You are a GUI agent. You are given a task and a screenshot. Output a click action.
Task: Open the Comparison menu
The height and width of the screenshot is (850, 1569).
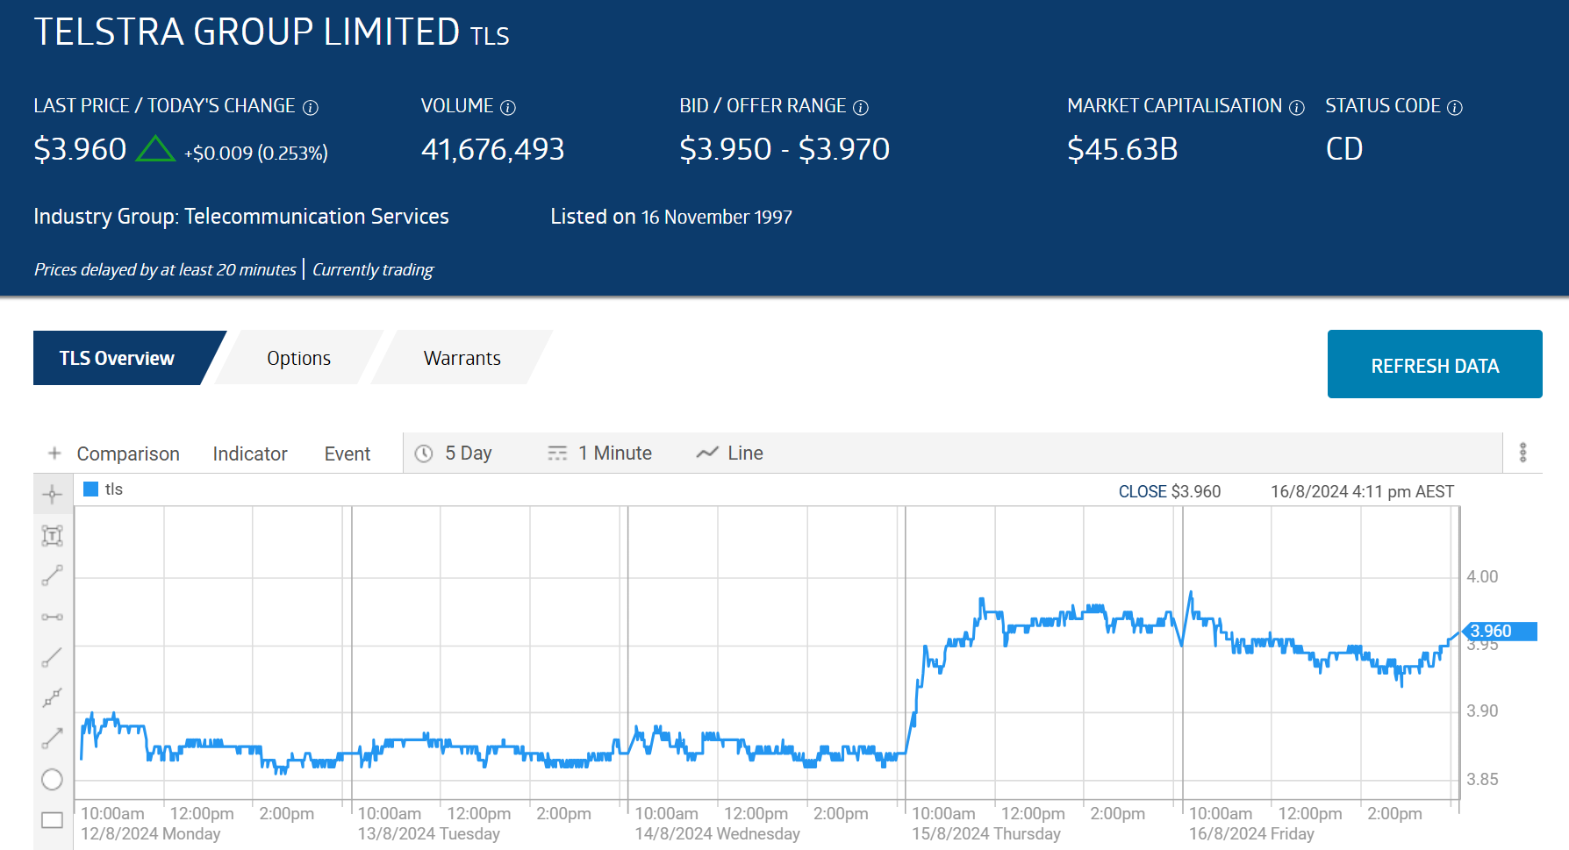pyautogui.click(x=128, y=454)
